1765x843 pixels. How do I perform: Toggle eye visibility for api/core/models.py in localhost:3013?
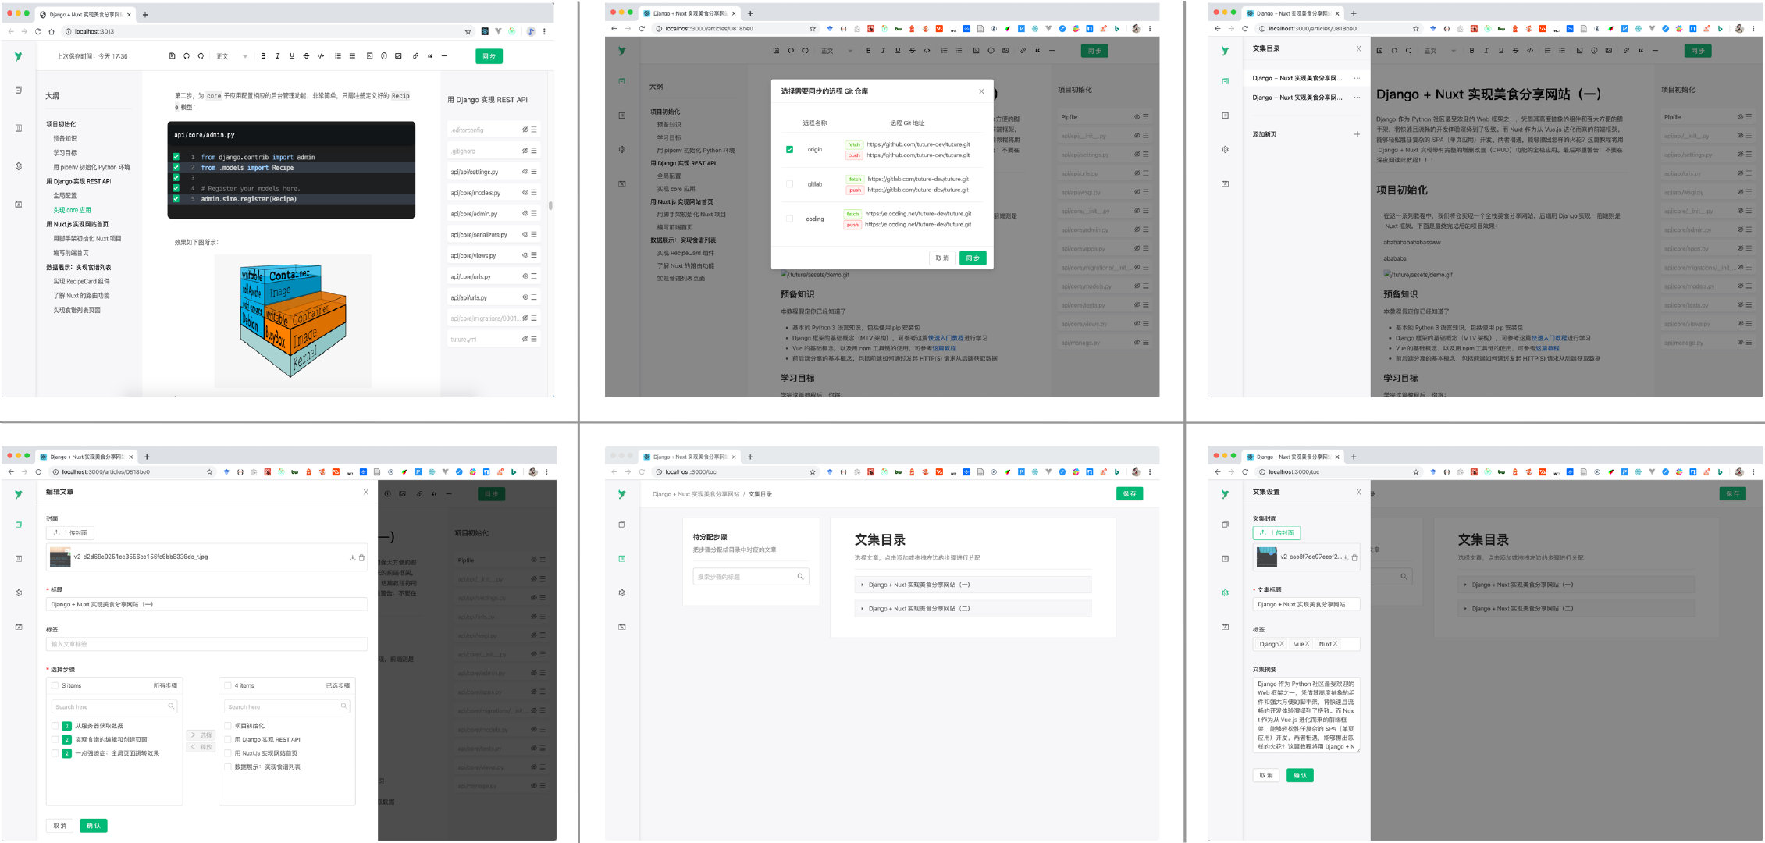525,193
